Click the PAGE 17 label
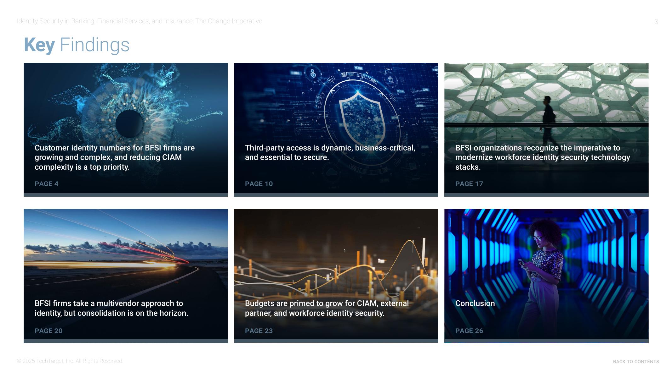672x377 pixels. (x=469, y=184)
